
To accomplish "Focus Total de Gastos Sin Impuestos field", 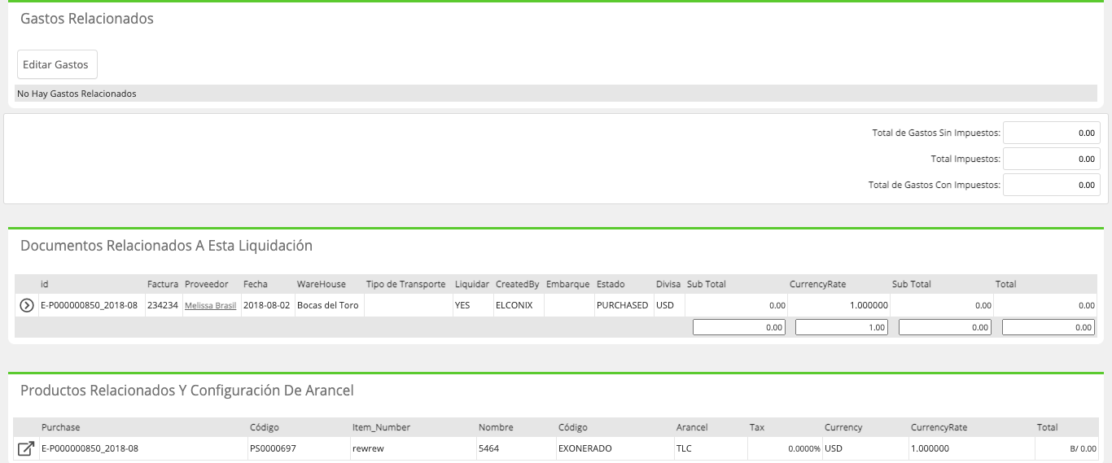I will click(x=1052, y=133).
